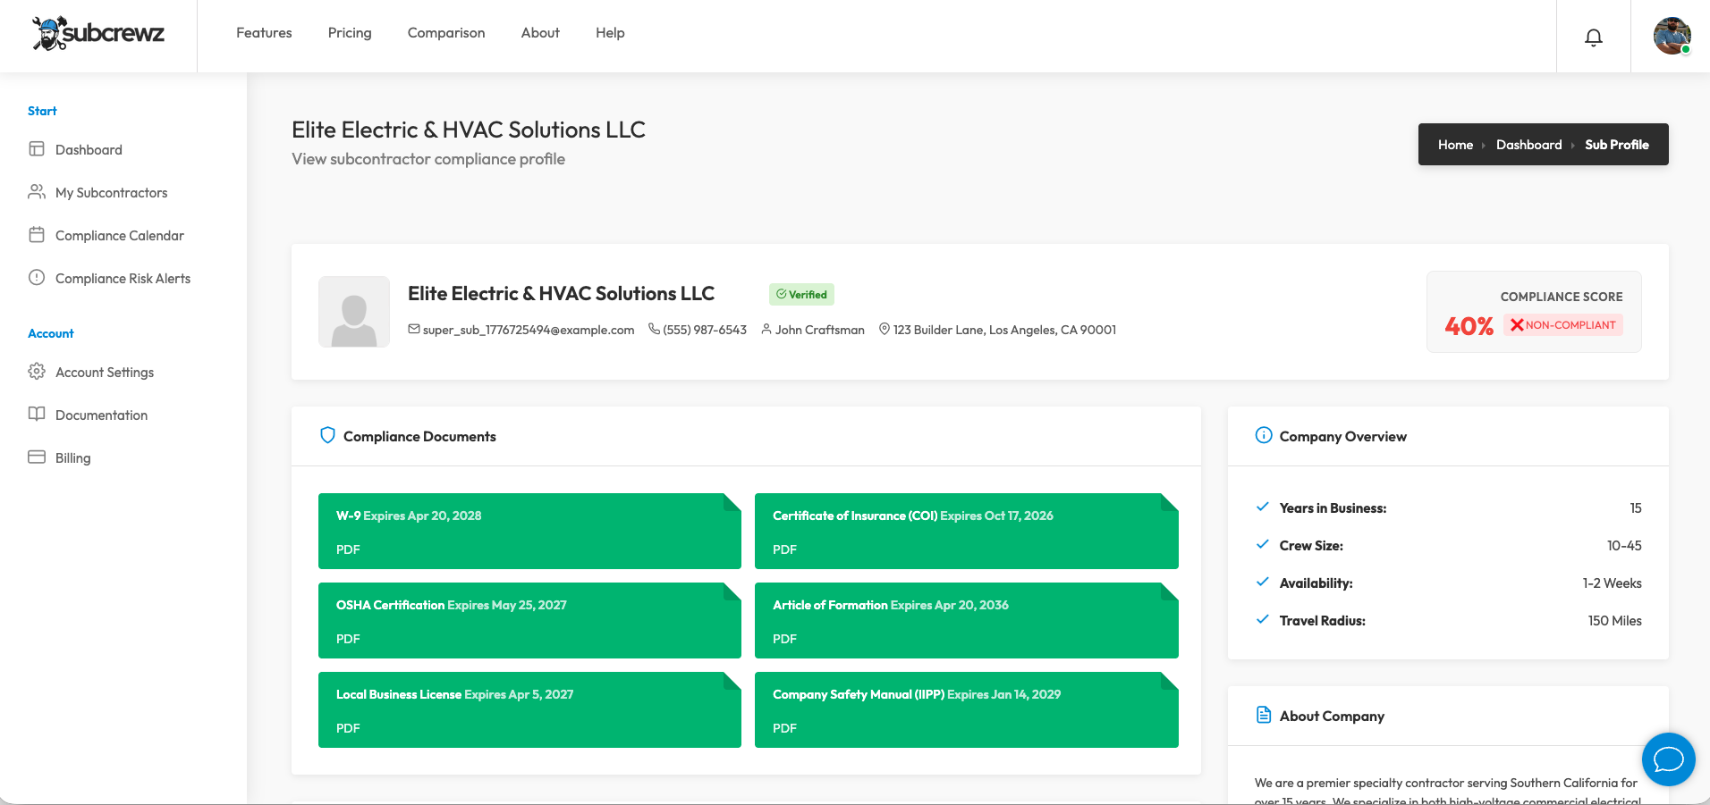Click the subcrewz logo
1710x805 pixels.
98,34
